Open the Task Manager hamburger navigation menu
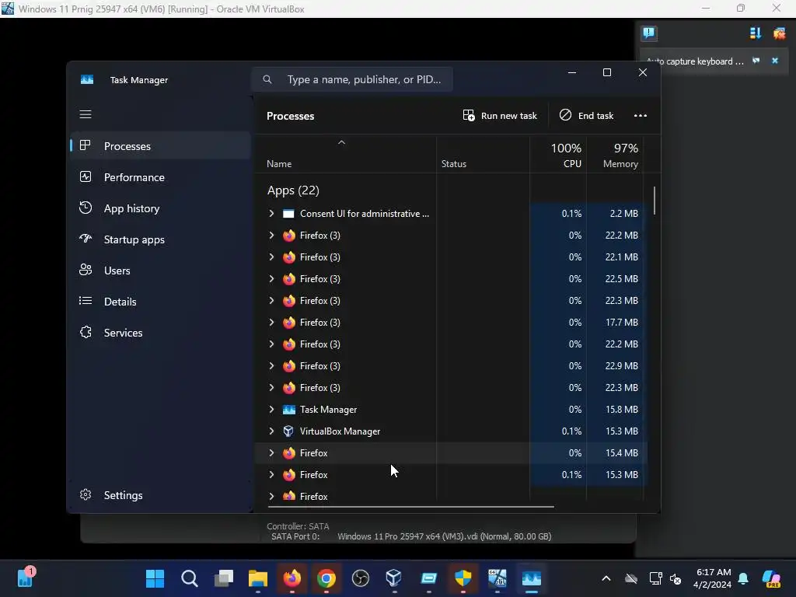The height and width of the screenshot is (597, 796). [86, 114]
